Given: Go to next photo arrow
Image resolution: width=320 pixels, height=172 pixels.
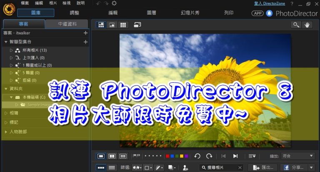Looking at the screenshot, I should pos(235,156).
